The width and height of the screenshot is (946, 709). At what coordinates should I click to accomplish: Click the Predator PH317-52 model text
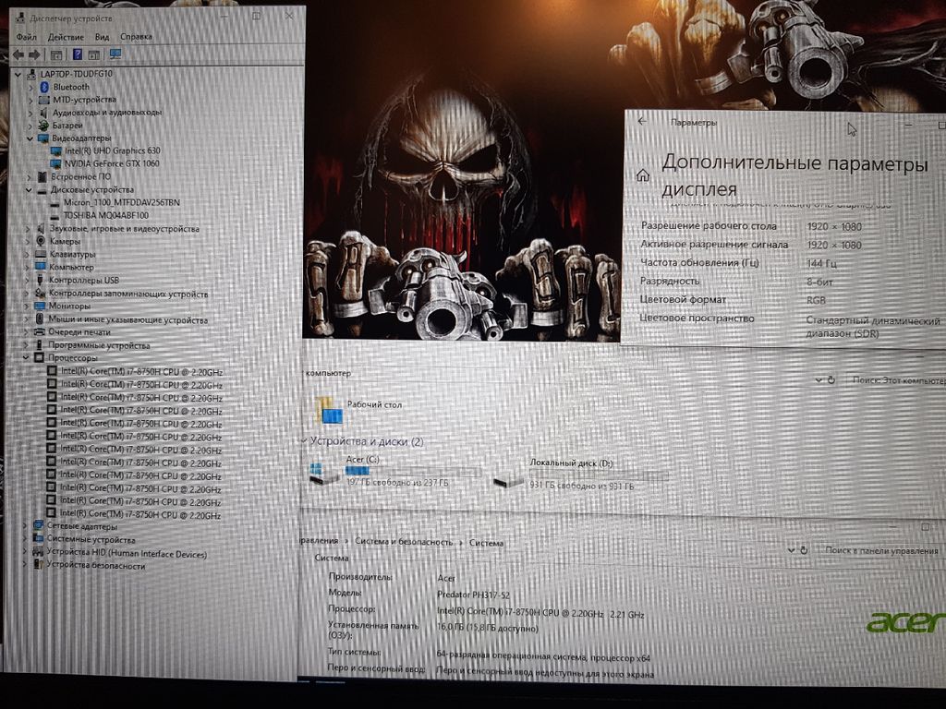(x=473, y=595)
